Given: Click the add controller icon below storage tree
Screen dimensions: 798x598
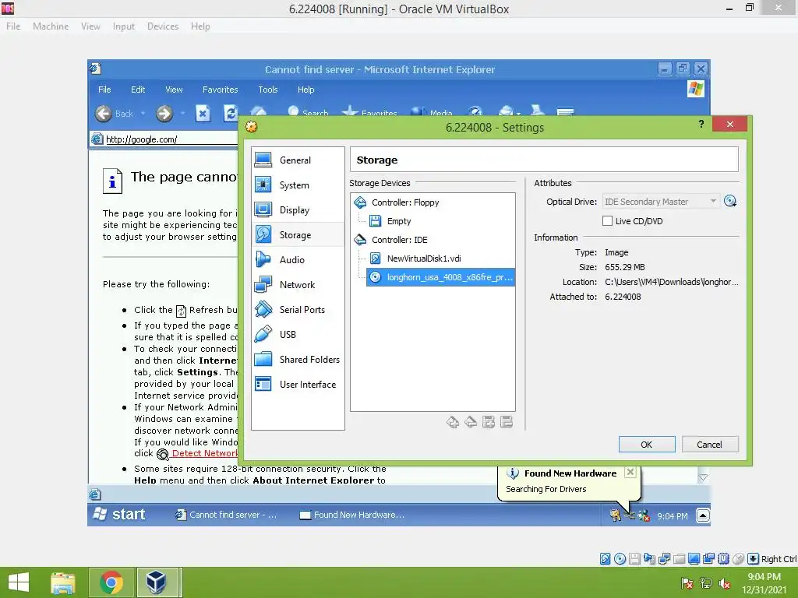Looking at the screenshot, I should click(453, 422).
